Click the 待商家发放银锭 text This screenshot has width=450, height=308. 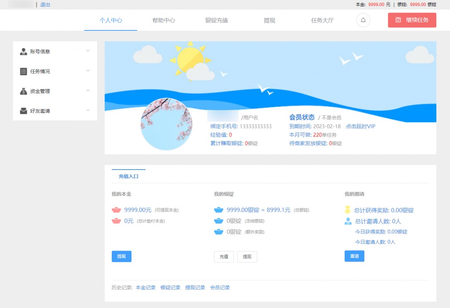[x=316, y=144]
